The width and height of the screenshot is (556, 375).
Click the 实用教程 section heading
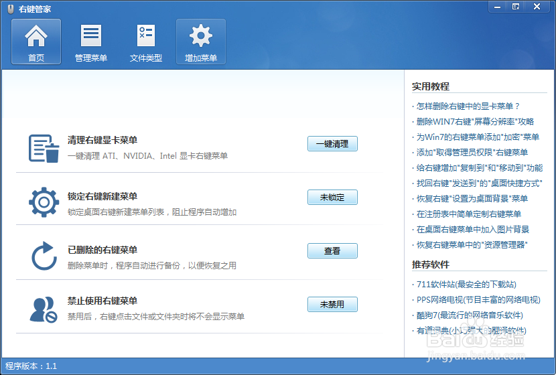(x=431, y=86)
